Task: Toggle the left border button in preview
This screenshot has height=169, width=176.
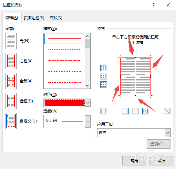Action: [x=125, y=111]
